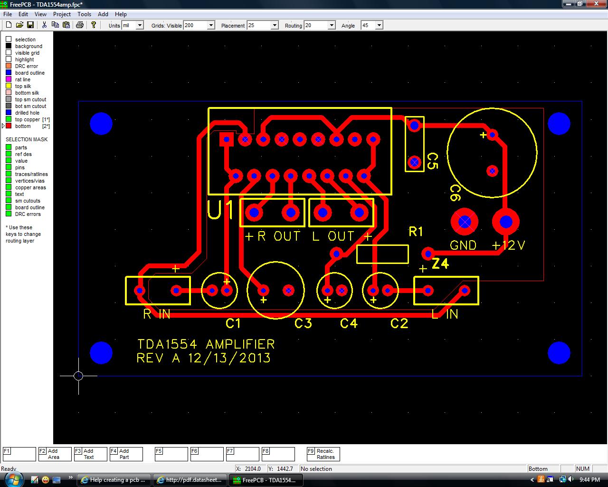The height and width of the screenshot is (487, 608).
Task: Click the bot sm cutout layer swatch
Action: tap(9, 106)
